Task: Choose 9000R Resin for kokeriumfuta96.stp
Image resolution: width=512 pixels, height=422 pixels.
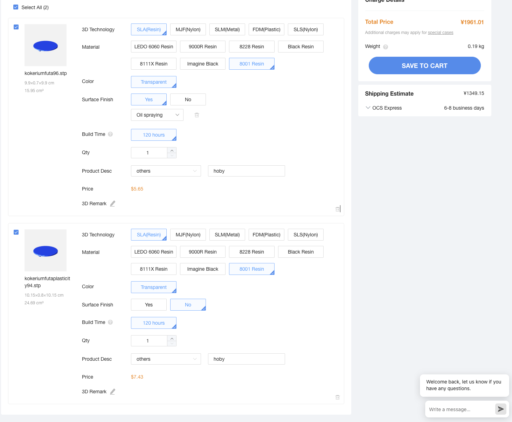Action: 203,47
